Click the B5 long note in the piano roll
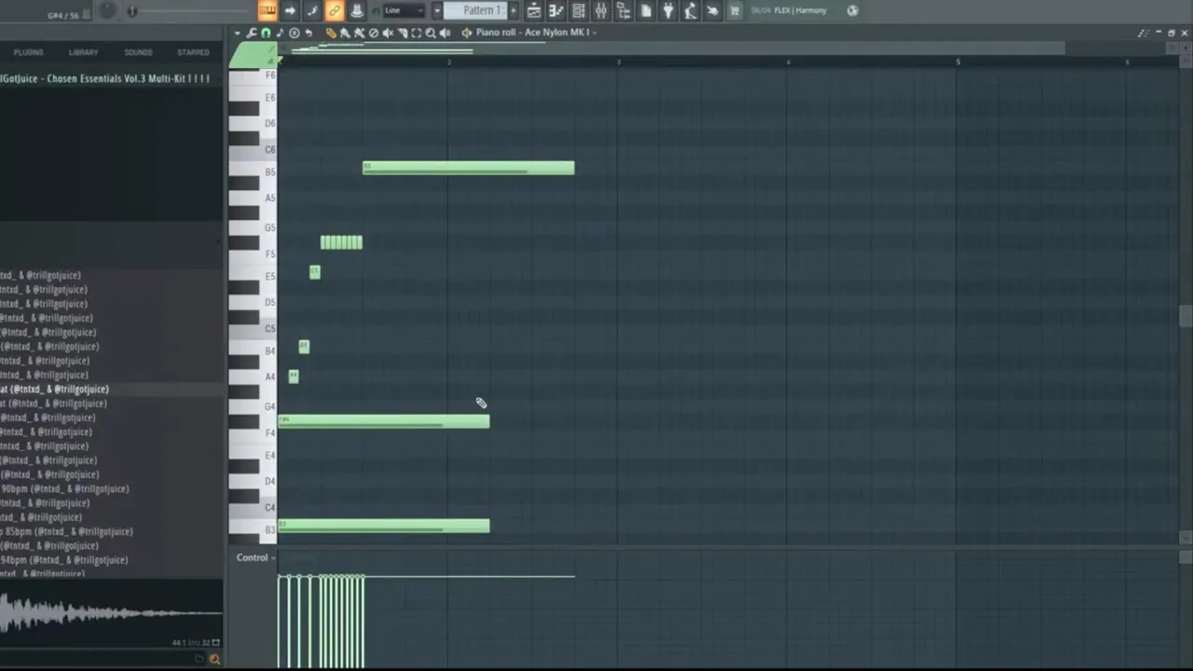The height and width of the screenshot is (671, 1193). point(468,168)
